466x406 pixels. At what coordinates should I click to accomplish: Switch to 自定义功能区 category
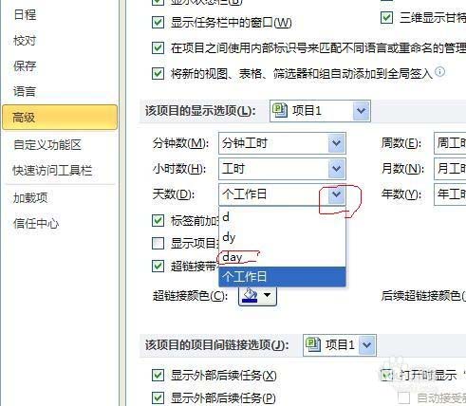tap(47, 145)
